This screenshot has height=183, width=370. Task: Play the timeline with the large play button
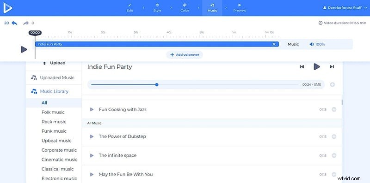[x=24, y=49]
